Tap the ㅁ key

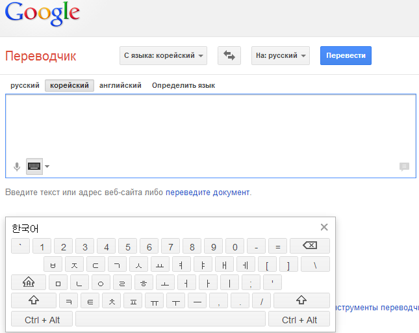coord(58,282)
